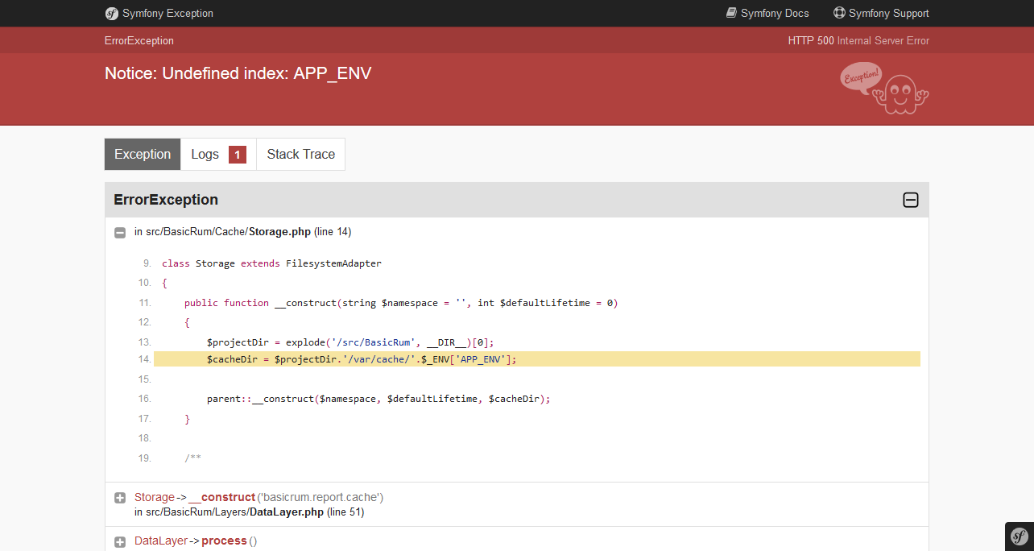Click the collapse icon beside Storage.php line 14
Image resolution: width=1034 pixels, height=551 pixels.
click(x=119, y=232)
